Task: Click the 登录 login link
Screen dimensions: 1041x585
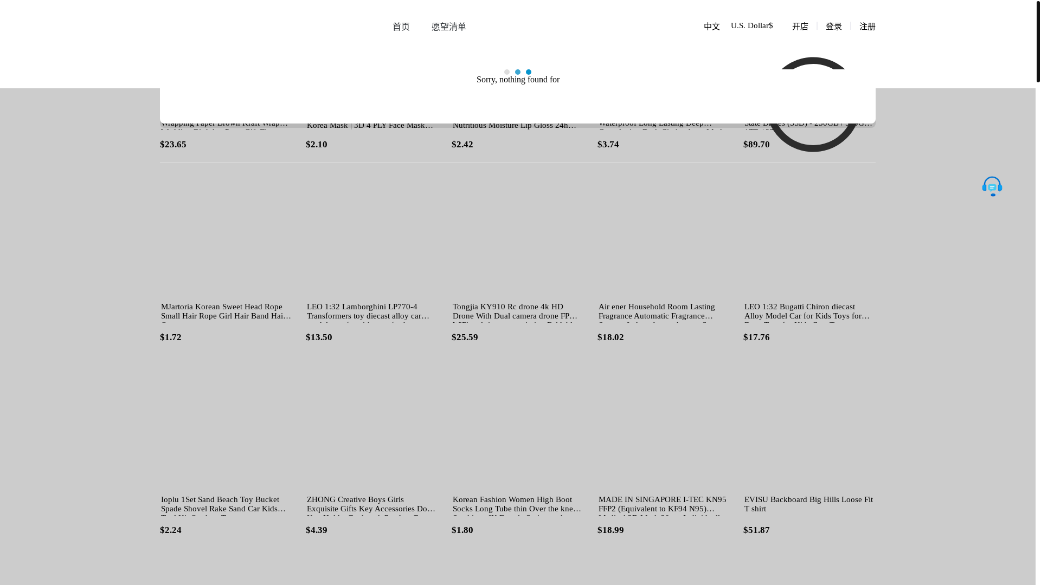Action: click(833, 27)
